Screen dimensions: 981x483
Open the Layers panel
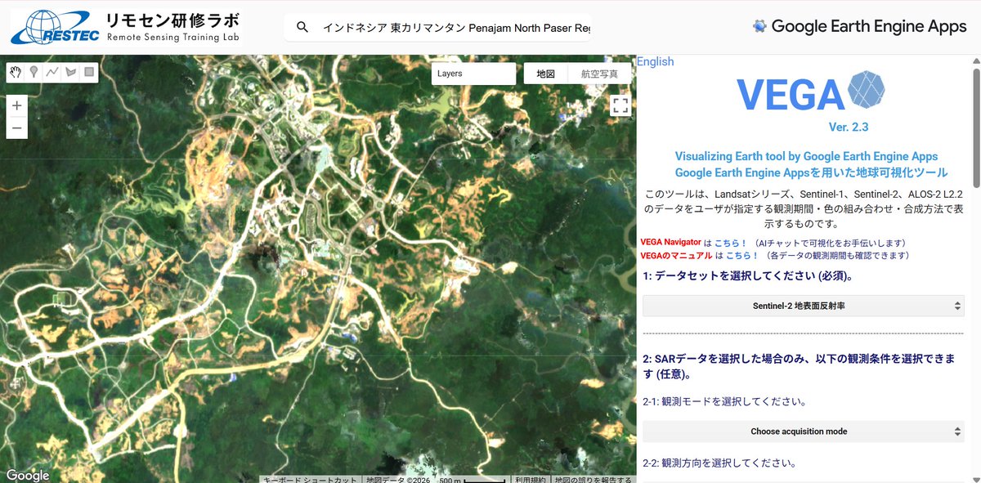pos(473,74)
